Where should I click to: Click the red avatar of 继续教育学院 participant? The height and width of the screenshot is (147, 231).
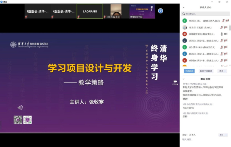click(x=184, y=34)
